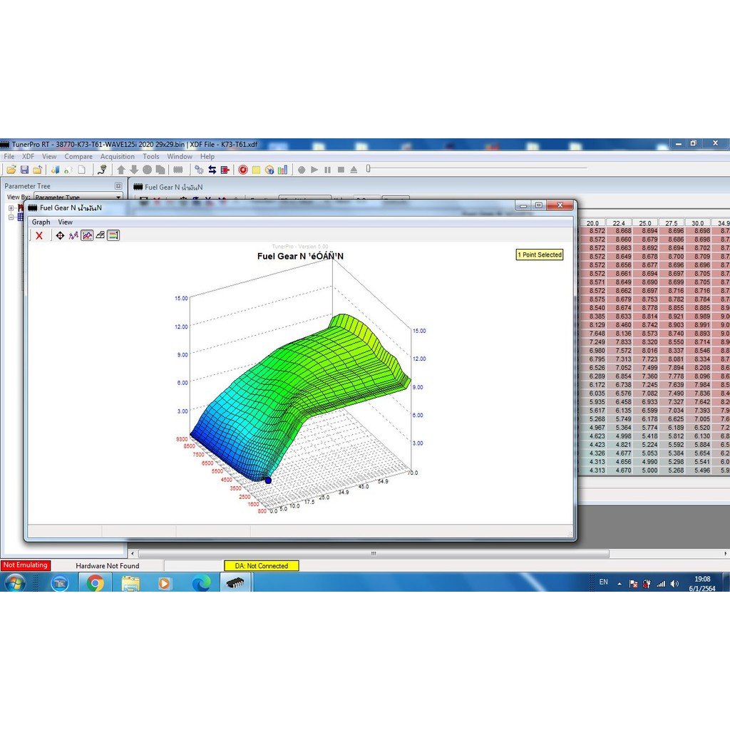Viewport: 730px width, 730px height.
Task: Click the Open Bin file toolbar icon
Action: [11, 170]
